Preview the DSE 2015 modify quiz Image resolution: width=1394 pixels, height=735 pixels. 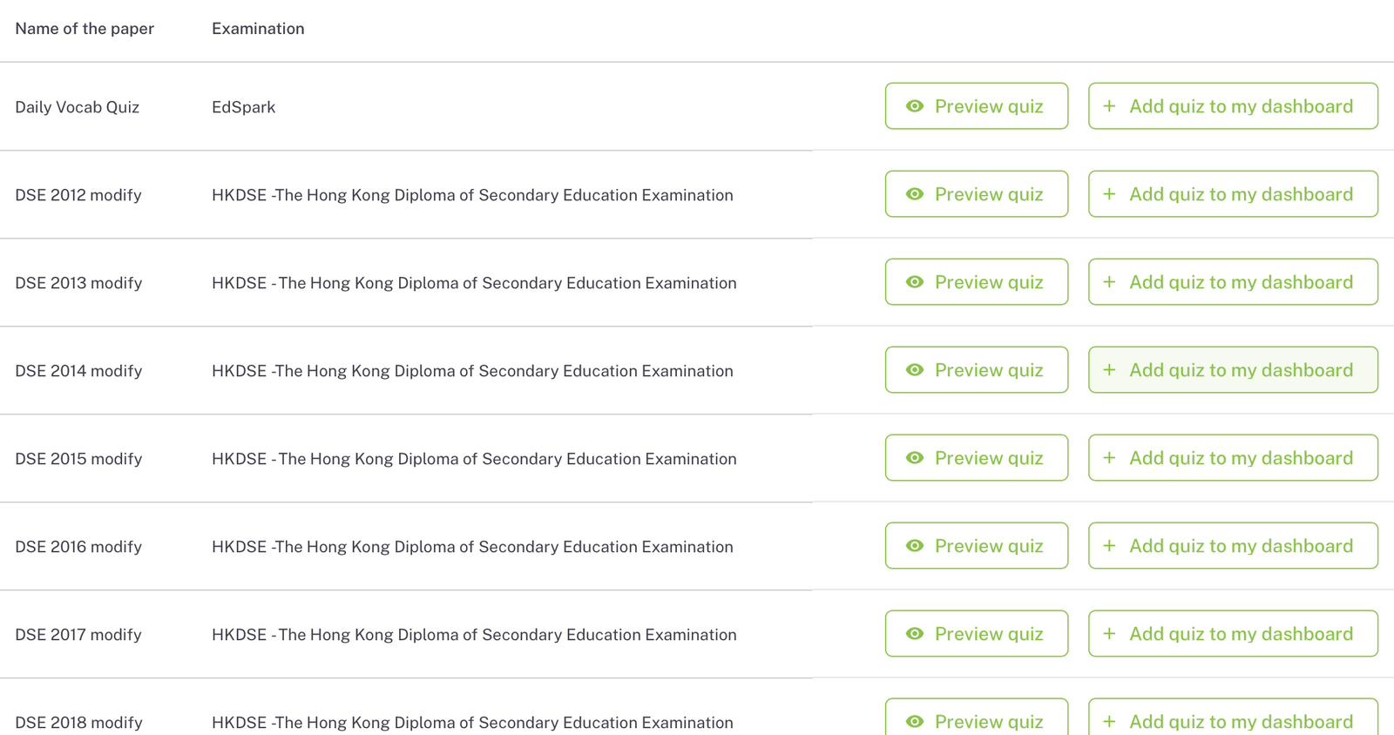[976, 458]
